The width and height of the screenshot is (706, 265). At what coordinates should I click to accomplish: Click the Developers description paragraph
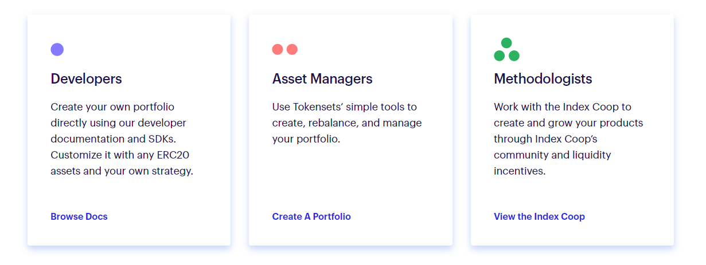coord(122,139)
